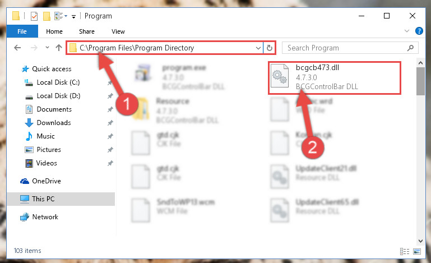Toggle pin next to Music
Screen dimensions: 431x263
click(110, 136)
